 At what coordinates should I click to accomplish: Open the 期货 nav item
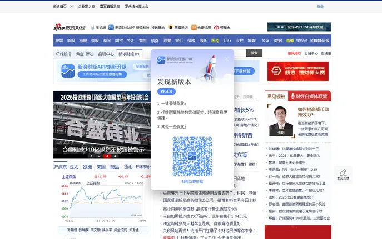coord(119,40)
